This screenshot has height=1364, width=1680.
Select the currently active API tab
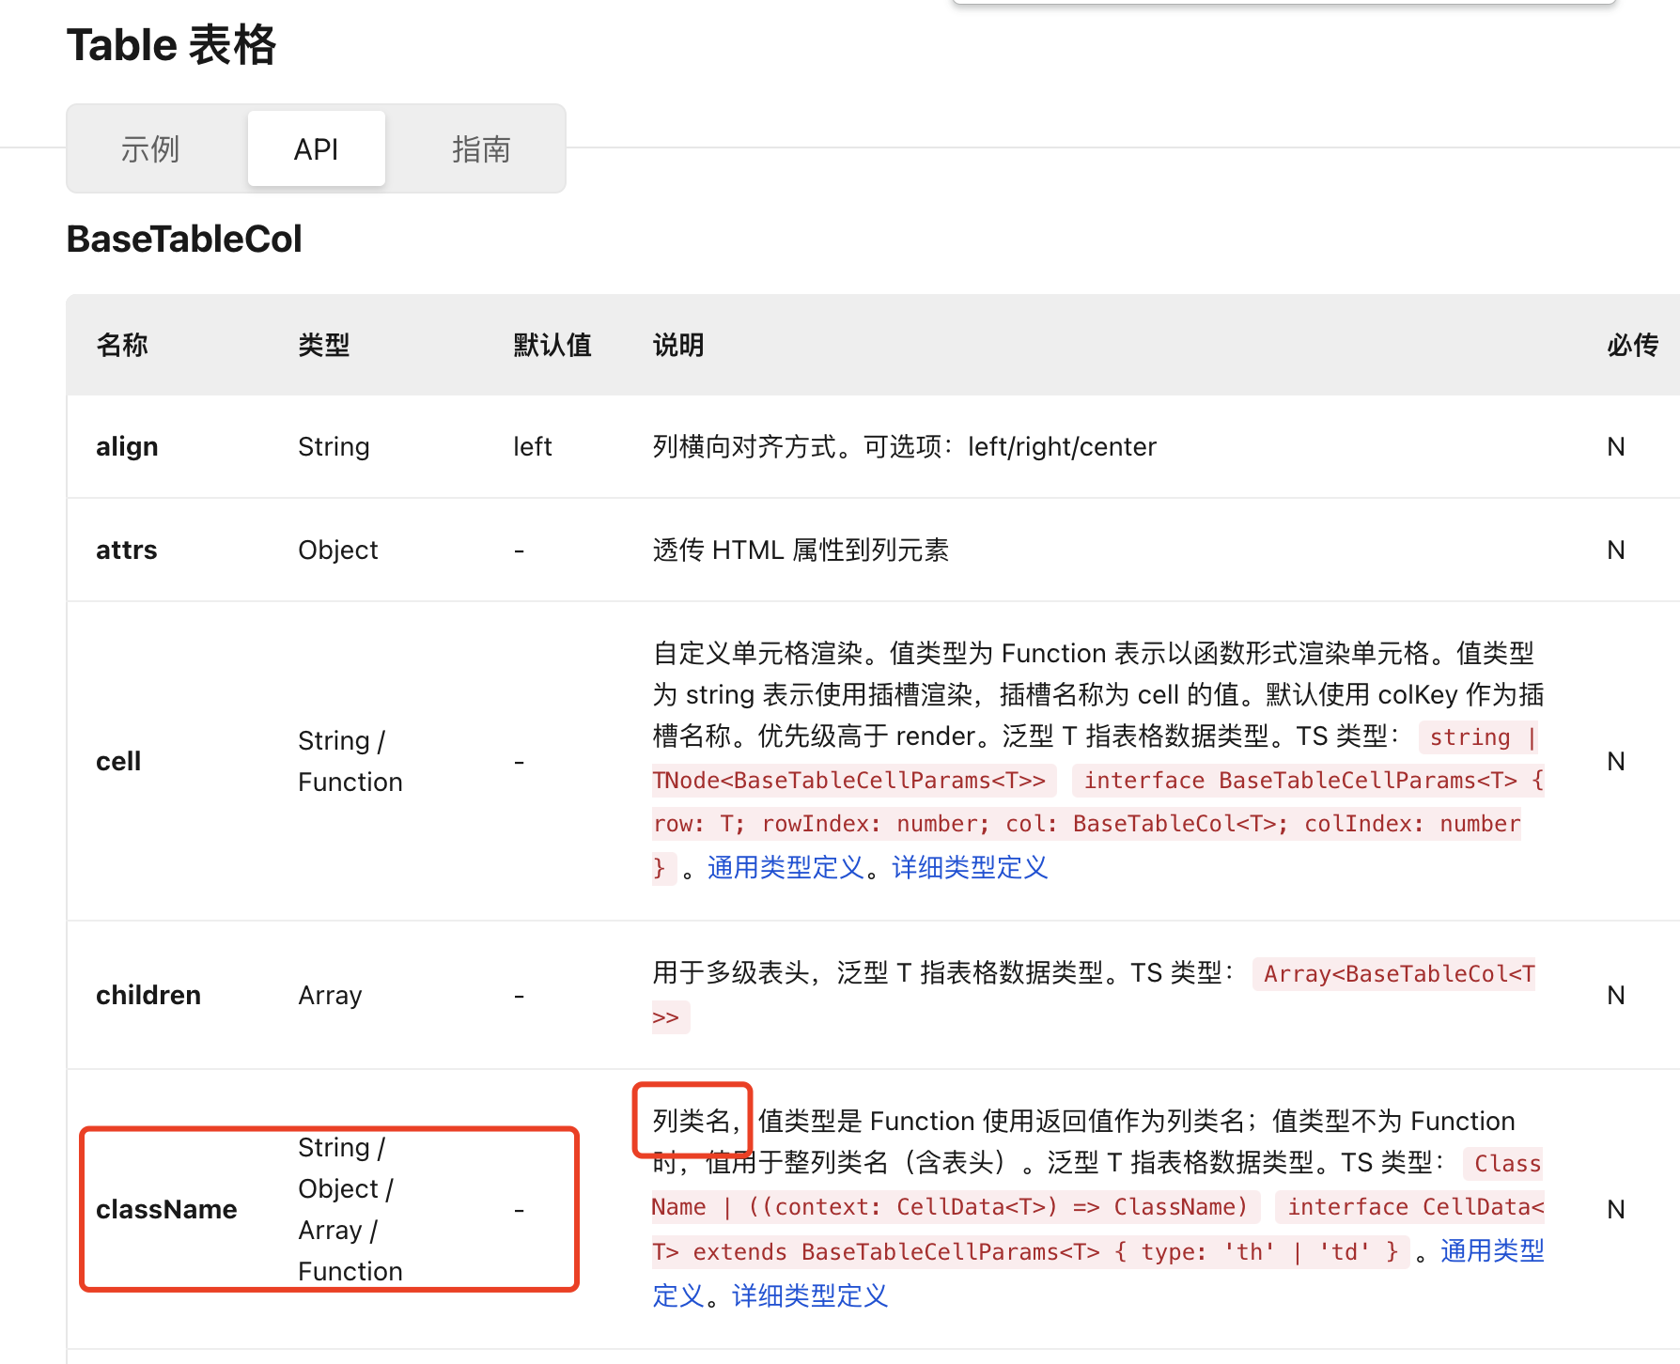(316, 148)
